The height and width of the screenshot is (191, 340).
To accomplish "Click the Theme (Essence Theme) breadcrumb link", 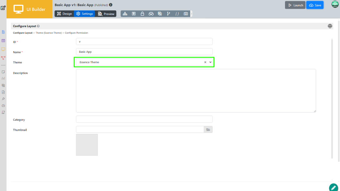I will click(x=49, y=33).
